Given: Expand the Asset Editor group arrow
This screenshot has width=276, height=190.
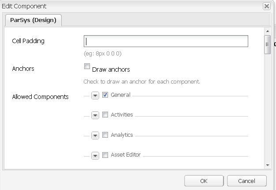Looking at the screenshot, I should coord(95,155).
